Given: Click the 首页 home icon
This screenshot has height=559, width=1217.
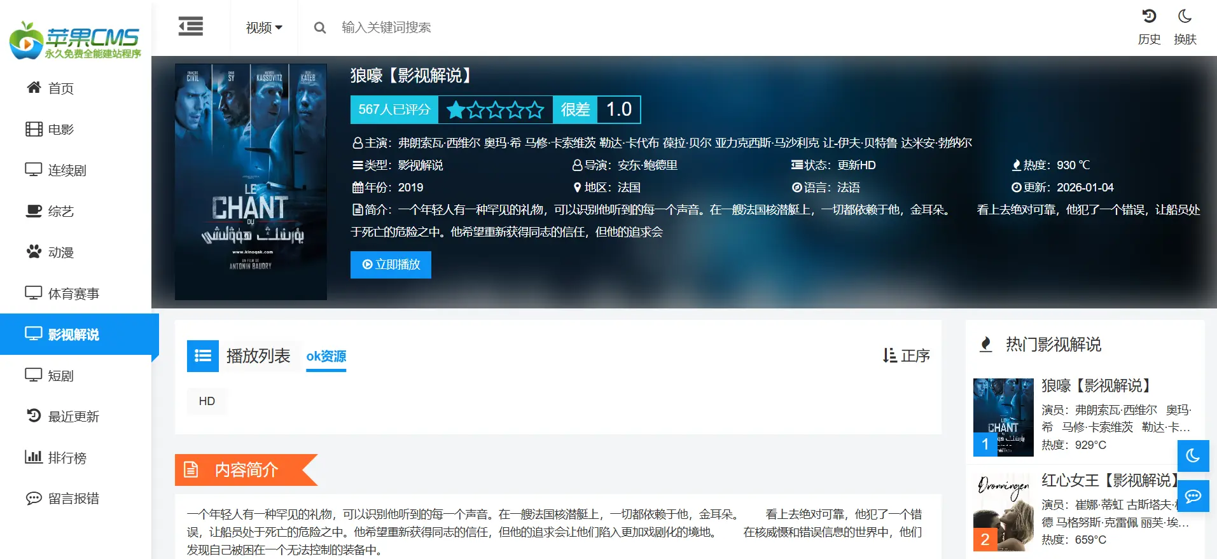Looking at the screenshot, I should tap(34, 88).
